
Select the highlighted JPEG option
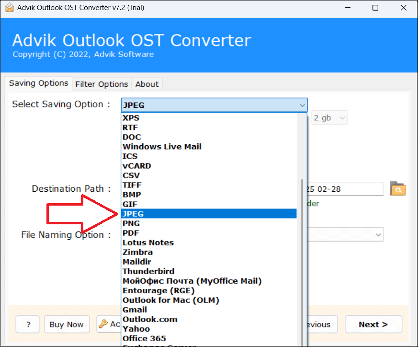point(209,214)
